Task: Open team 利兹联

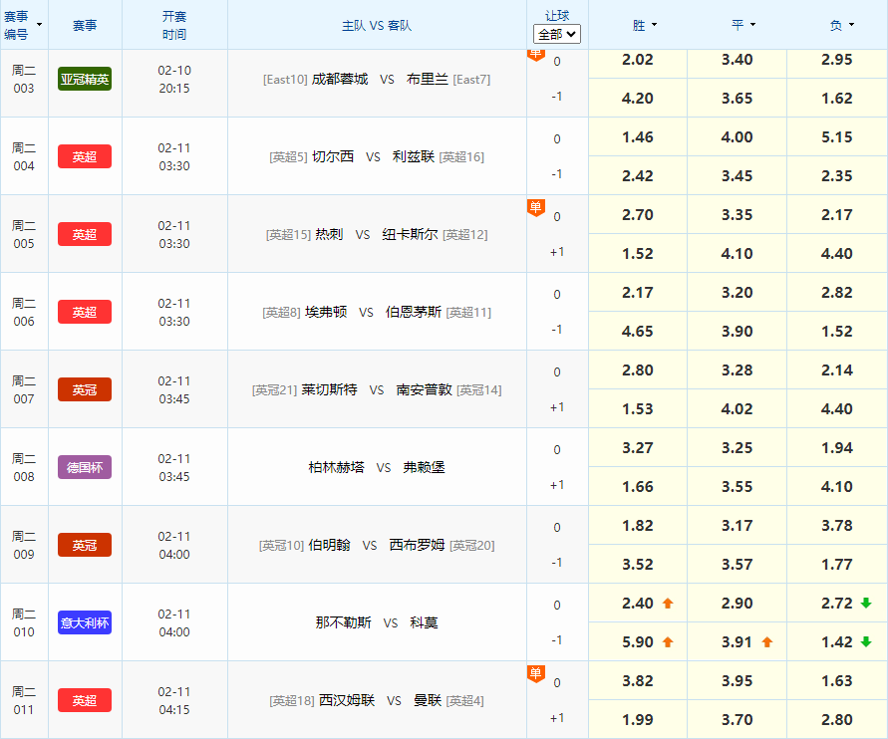Action: pos(414,156)
